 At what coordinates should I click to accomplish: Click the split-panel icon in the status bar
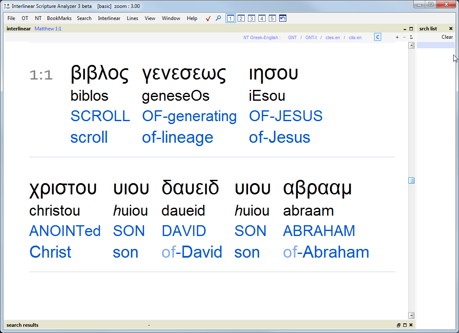(398, 325)
